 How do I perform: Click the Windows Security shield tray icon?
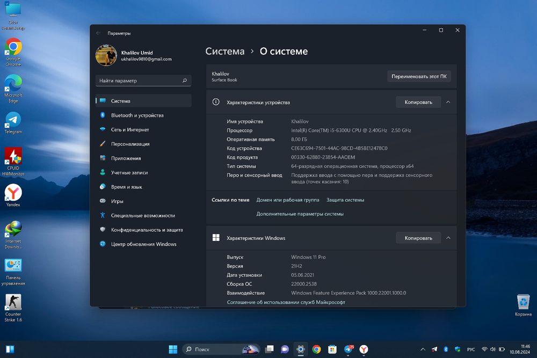point(458,349)
